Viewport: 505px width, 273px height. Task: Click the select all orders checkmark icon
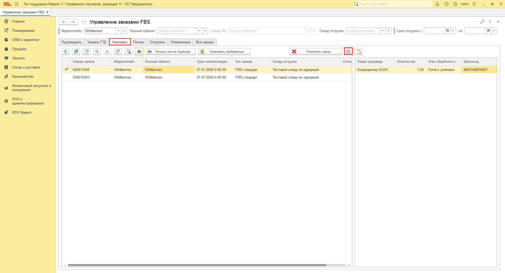76,51
